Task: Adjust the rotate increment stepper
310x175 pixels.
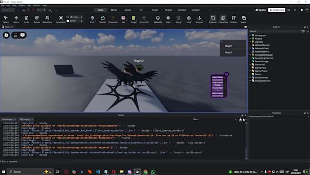Action: click(82, 21)
